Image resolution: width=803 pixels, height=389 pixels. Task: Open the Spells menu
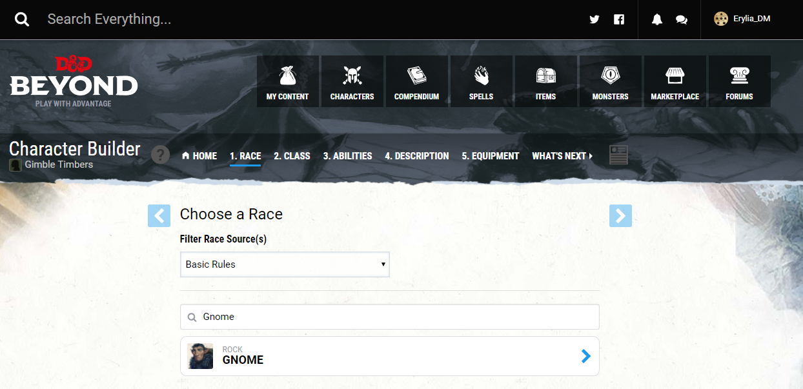[x=482, y=81]
